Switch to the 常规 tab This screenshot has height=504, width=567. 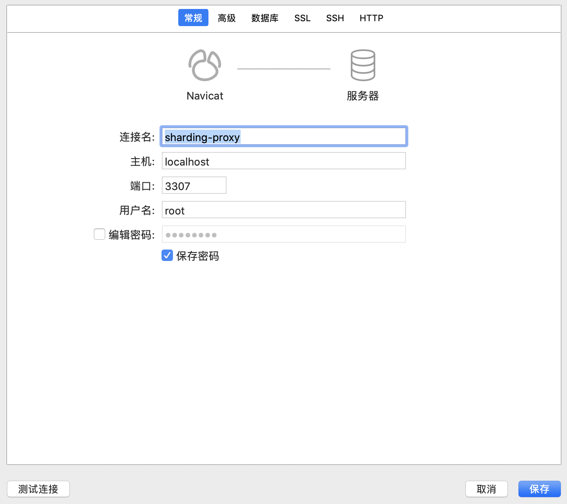click(x=193, y=18)
